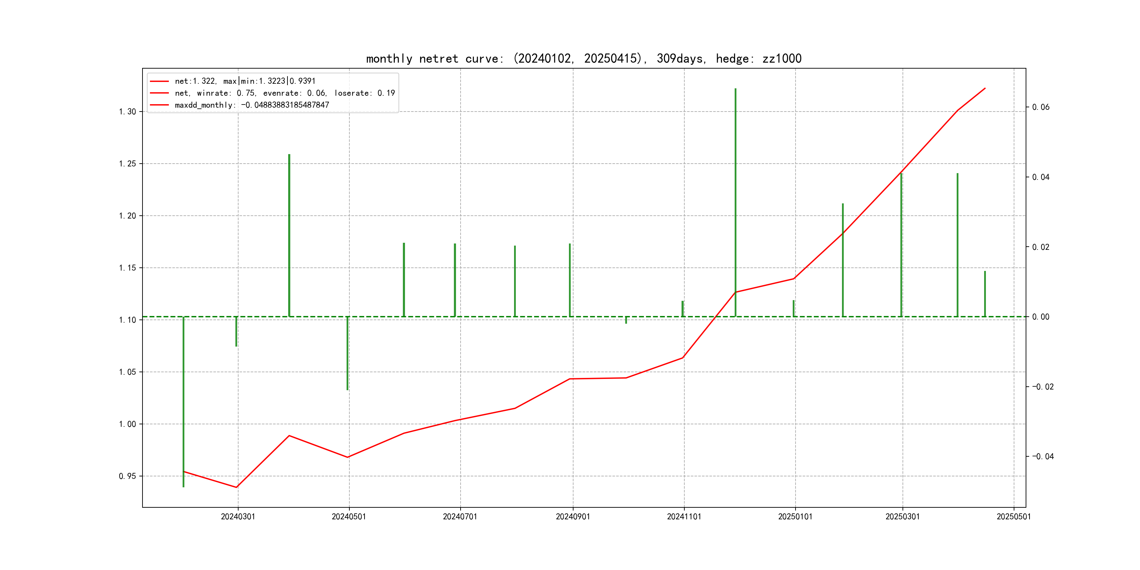The image size is (1140, 570).
Task: Click the red curve's lowest point
Action: tap(236, 487)
